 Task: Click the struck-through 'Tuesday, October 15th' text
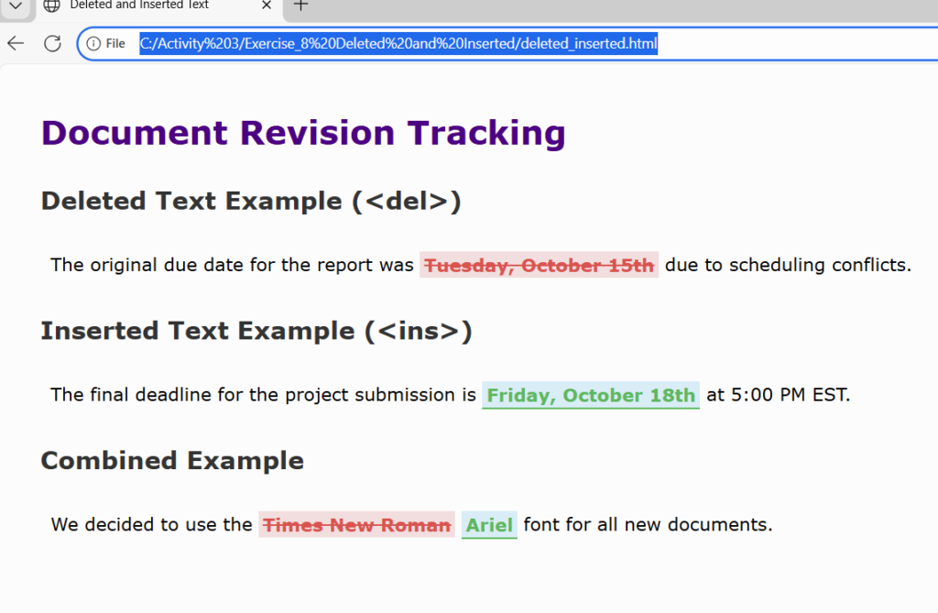(539, 266)
